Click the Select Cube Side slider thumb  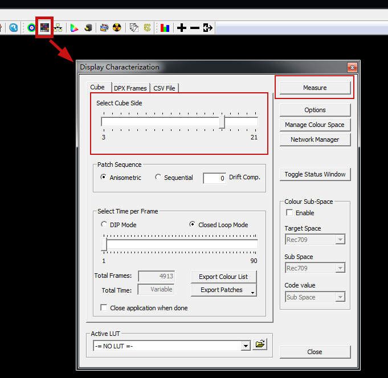click(x=222, y=122)
